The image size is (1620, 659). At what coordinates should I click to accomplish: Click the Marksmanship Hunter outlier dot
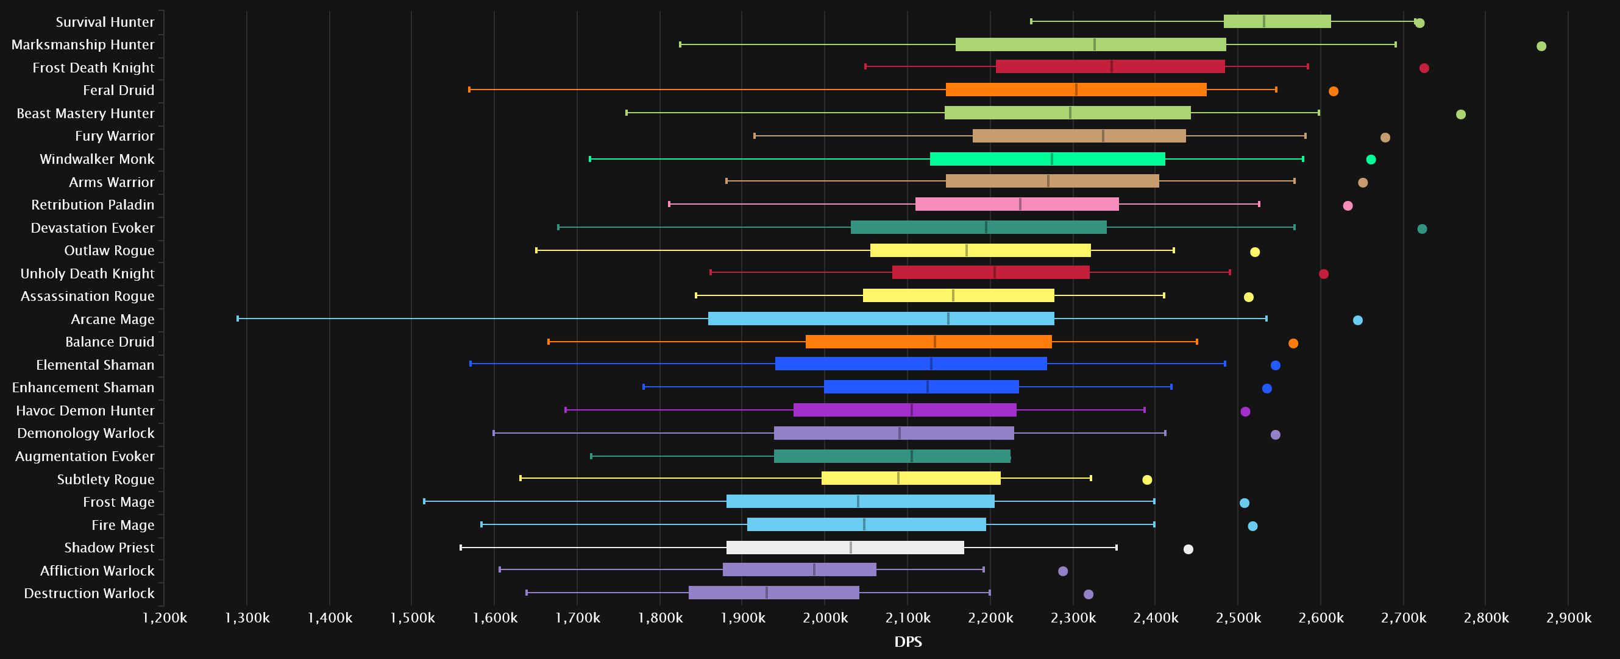1541,46
